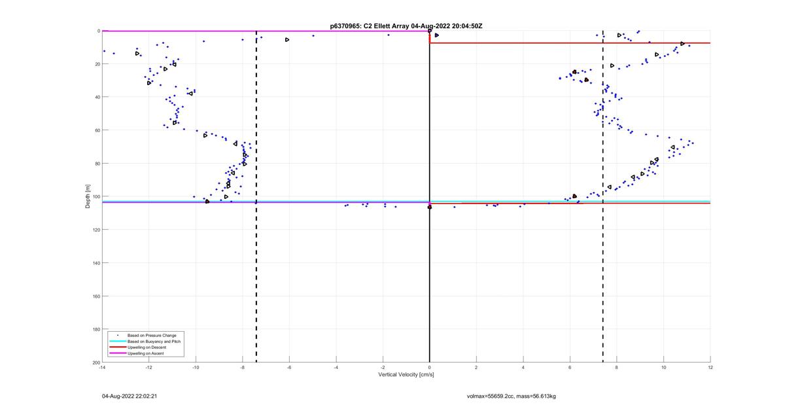
Task: Select the 'Vertical Velocity [cm/s]' x-axis label
Action: coord(406,375)
